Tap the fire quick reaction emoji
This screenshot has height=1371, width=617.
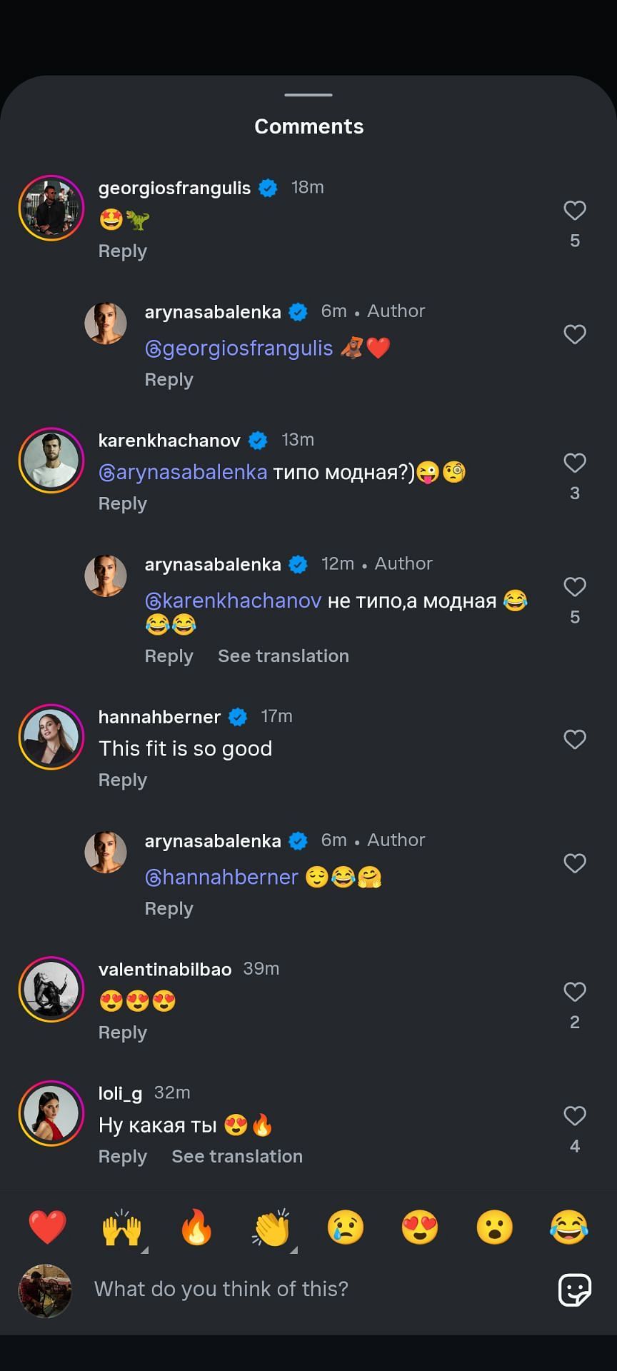[196, 1227]
